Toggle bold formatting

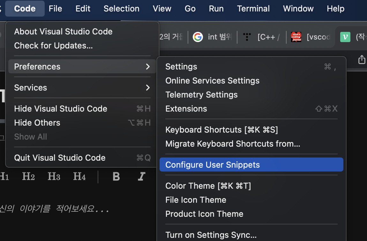(116, 177)
